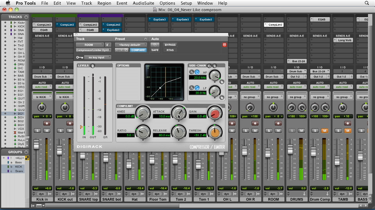Select the LF band-pass filter icon
The width and height of the screenshot is (375, 210).
click(x=191, y=88)
